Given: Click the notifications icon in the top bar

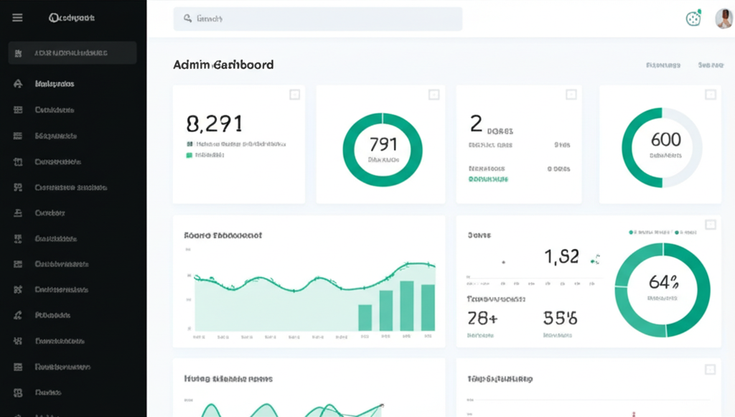Looking at the screenshot, I should [692, 18].
